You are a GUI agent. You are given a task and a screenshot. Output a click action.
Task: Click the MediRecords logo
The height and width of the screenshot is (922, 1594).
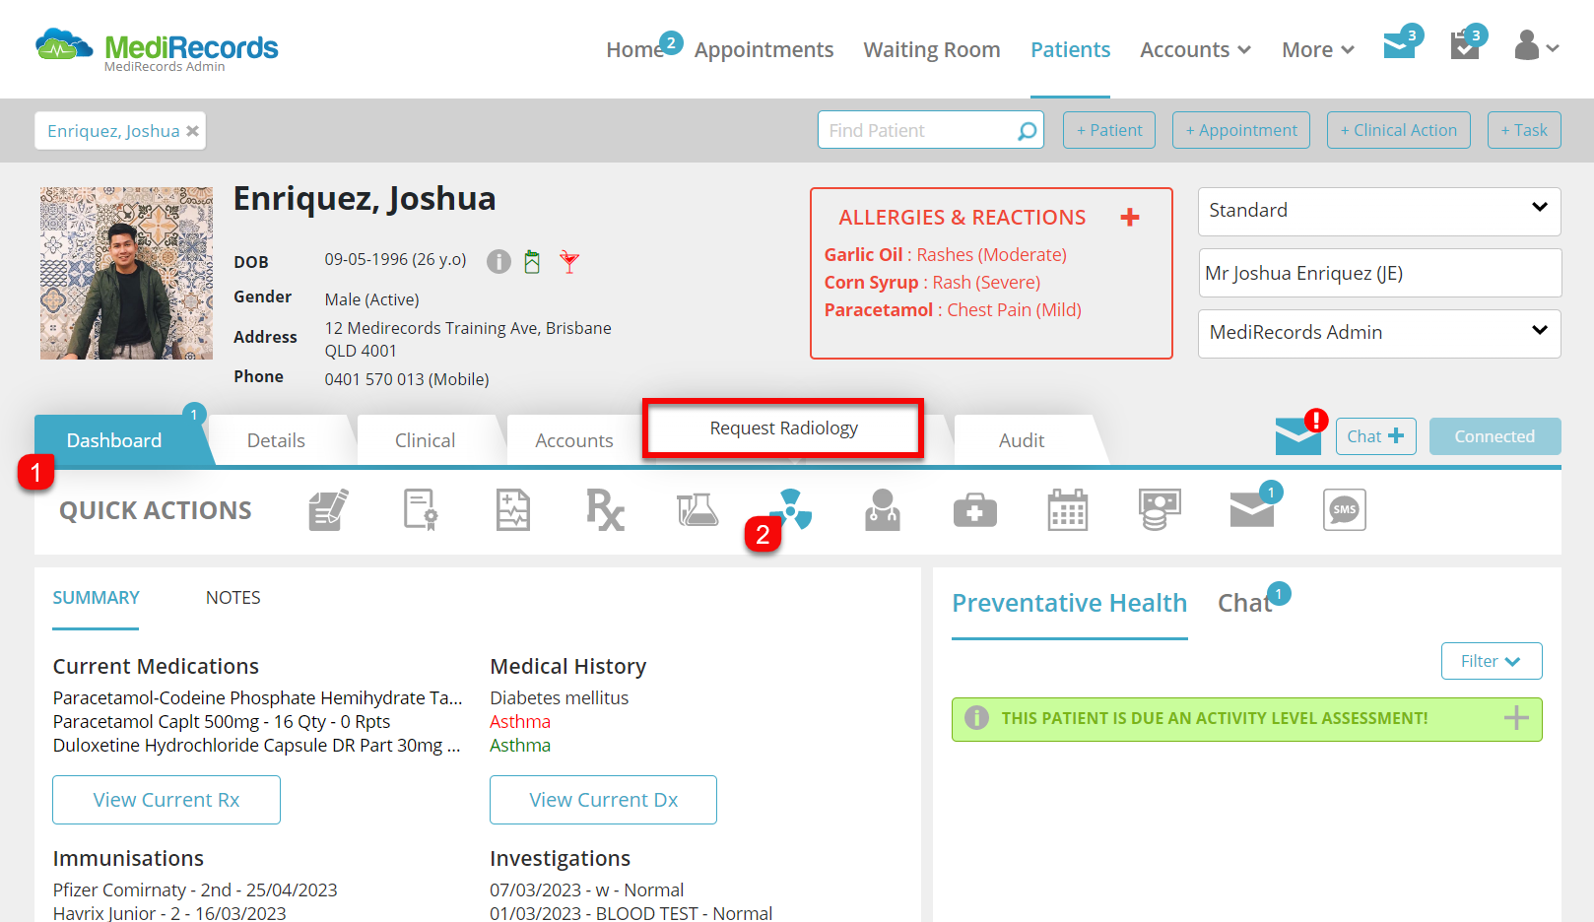157,49
